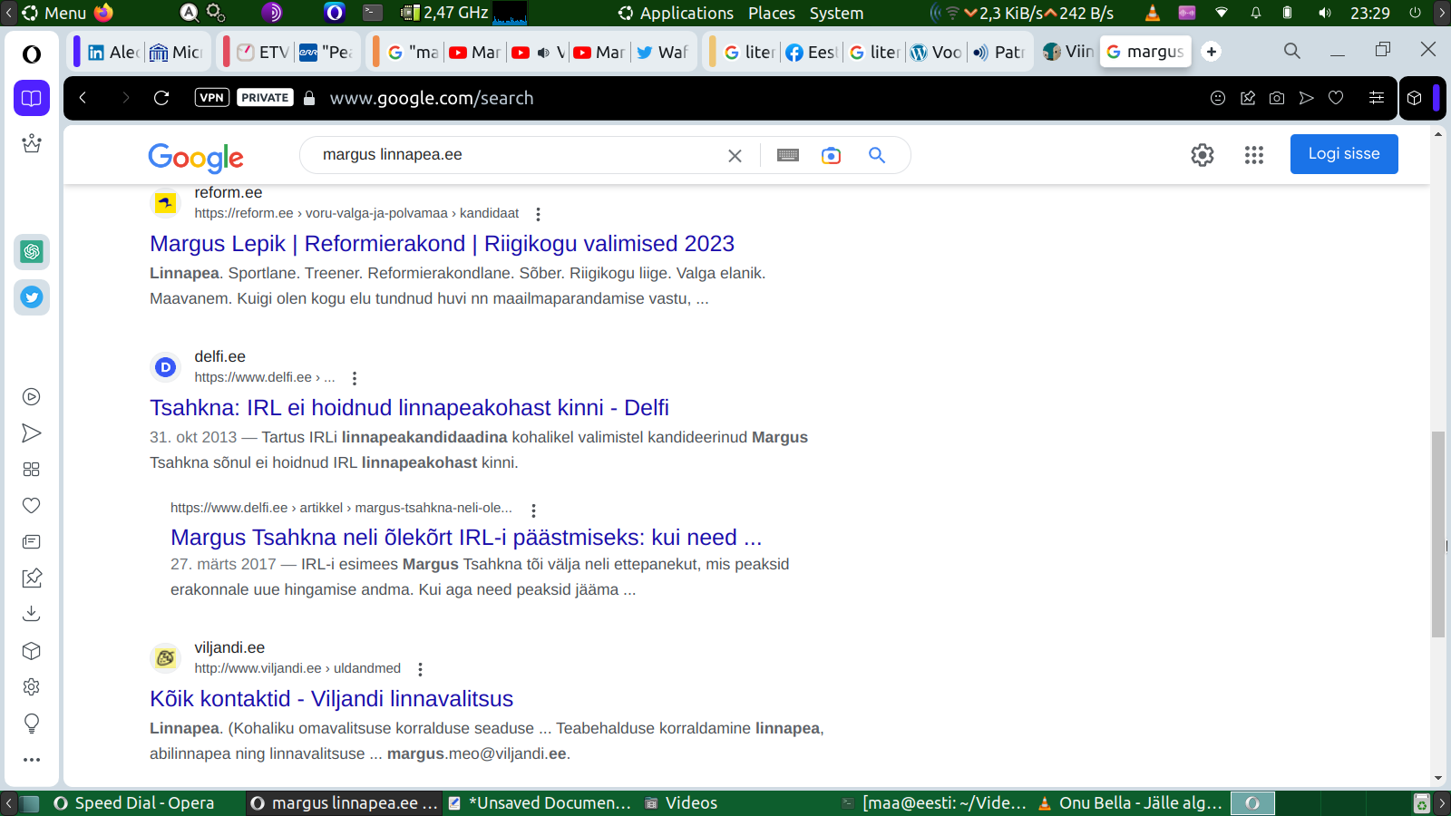Screen dimensions: 1451x816
Task: Open Tsahkna IRL linnapeakohast Delfi result
Action: pyautogui.click(x=409, y=408)
